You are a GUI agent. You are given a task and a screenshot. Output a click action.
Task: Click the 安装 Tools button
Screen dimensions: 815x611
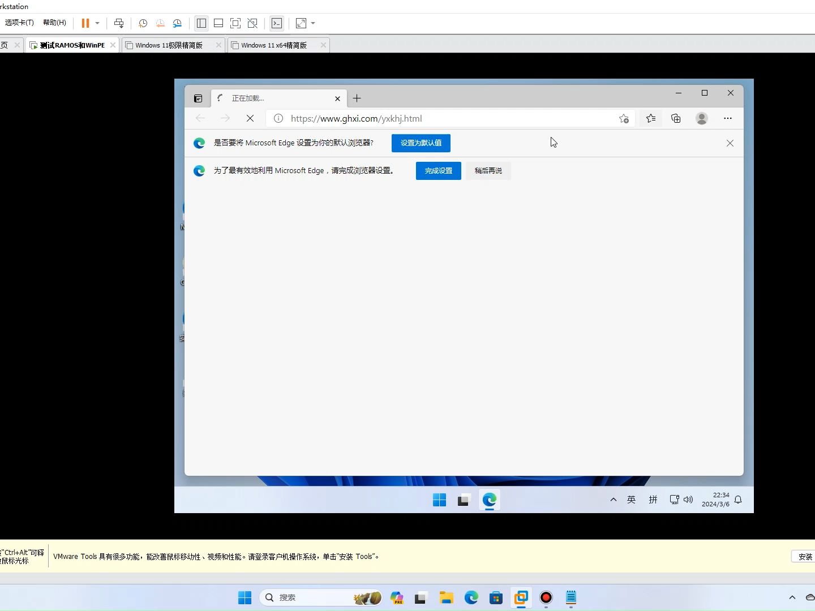(804, 557)
